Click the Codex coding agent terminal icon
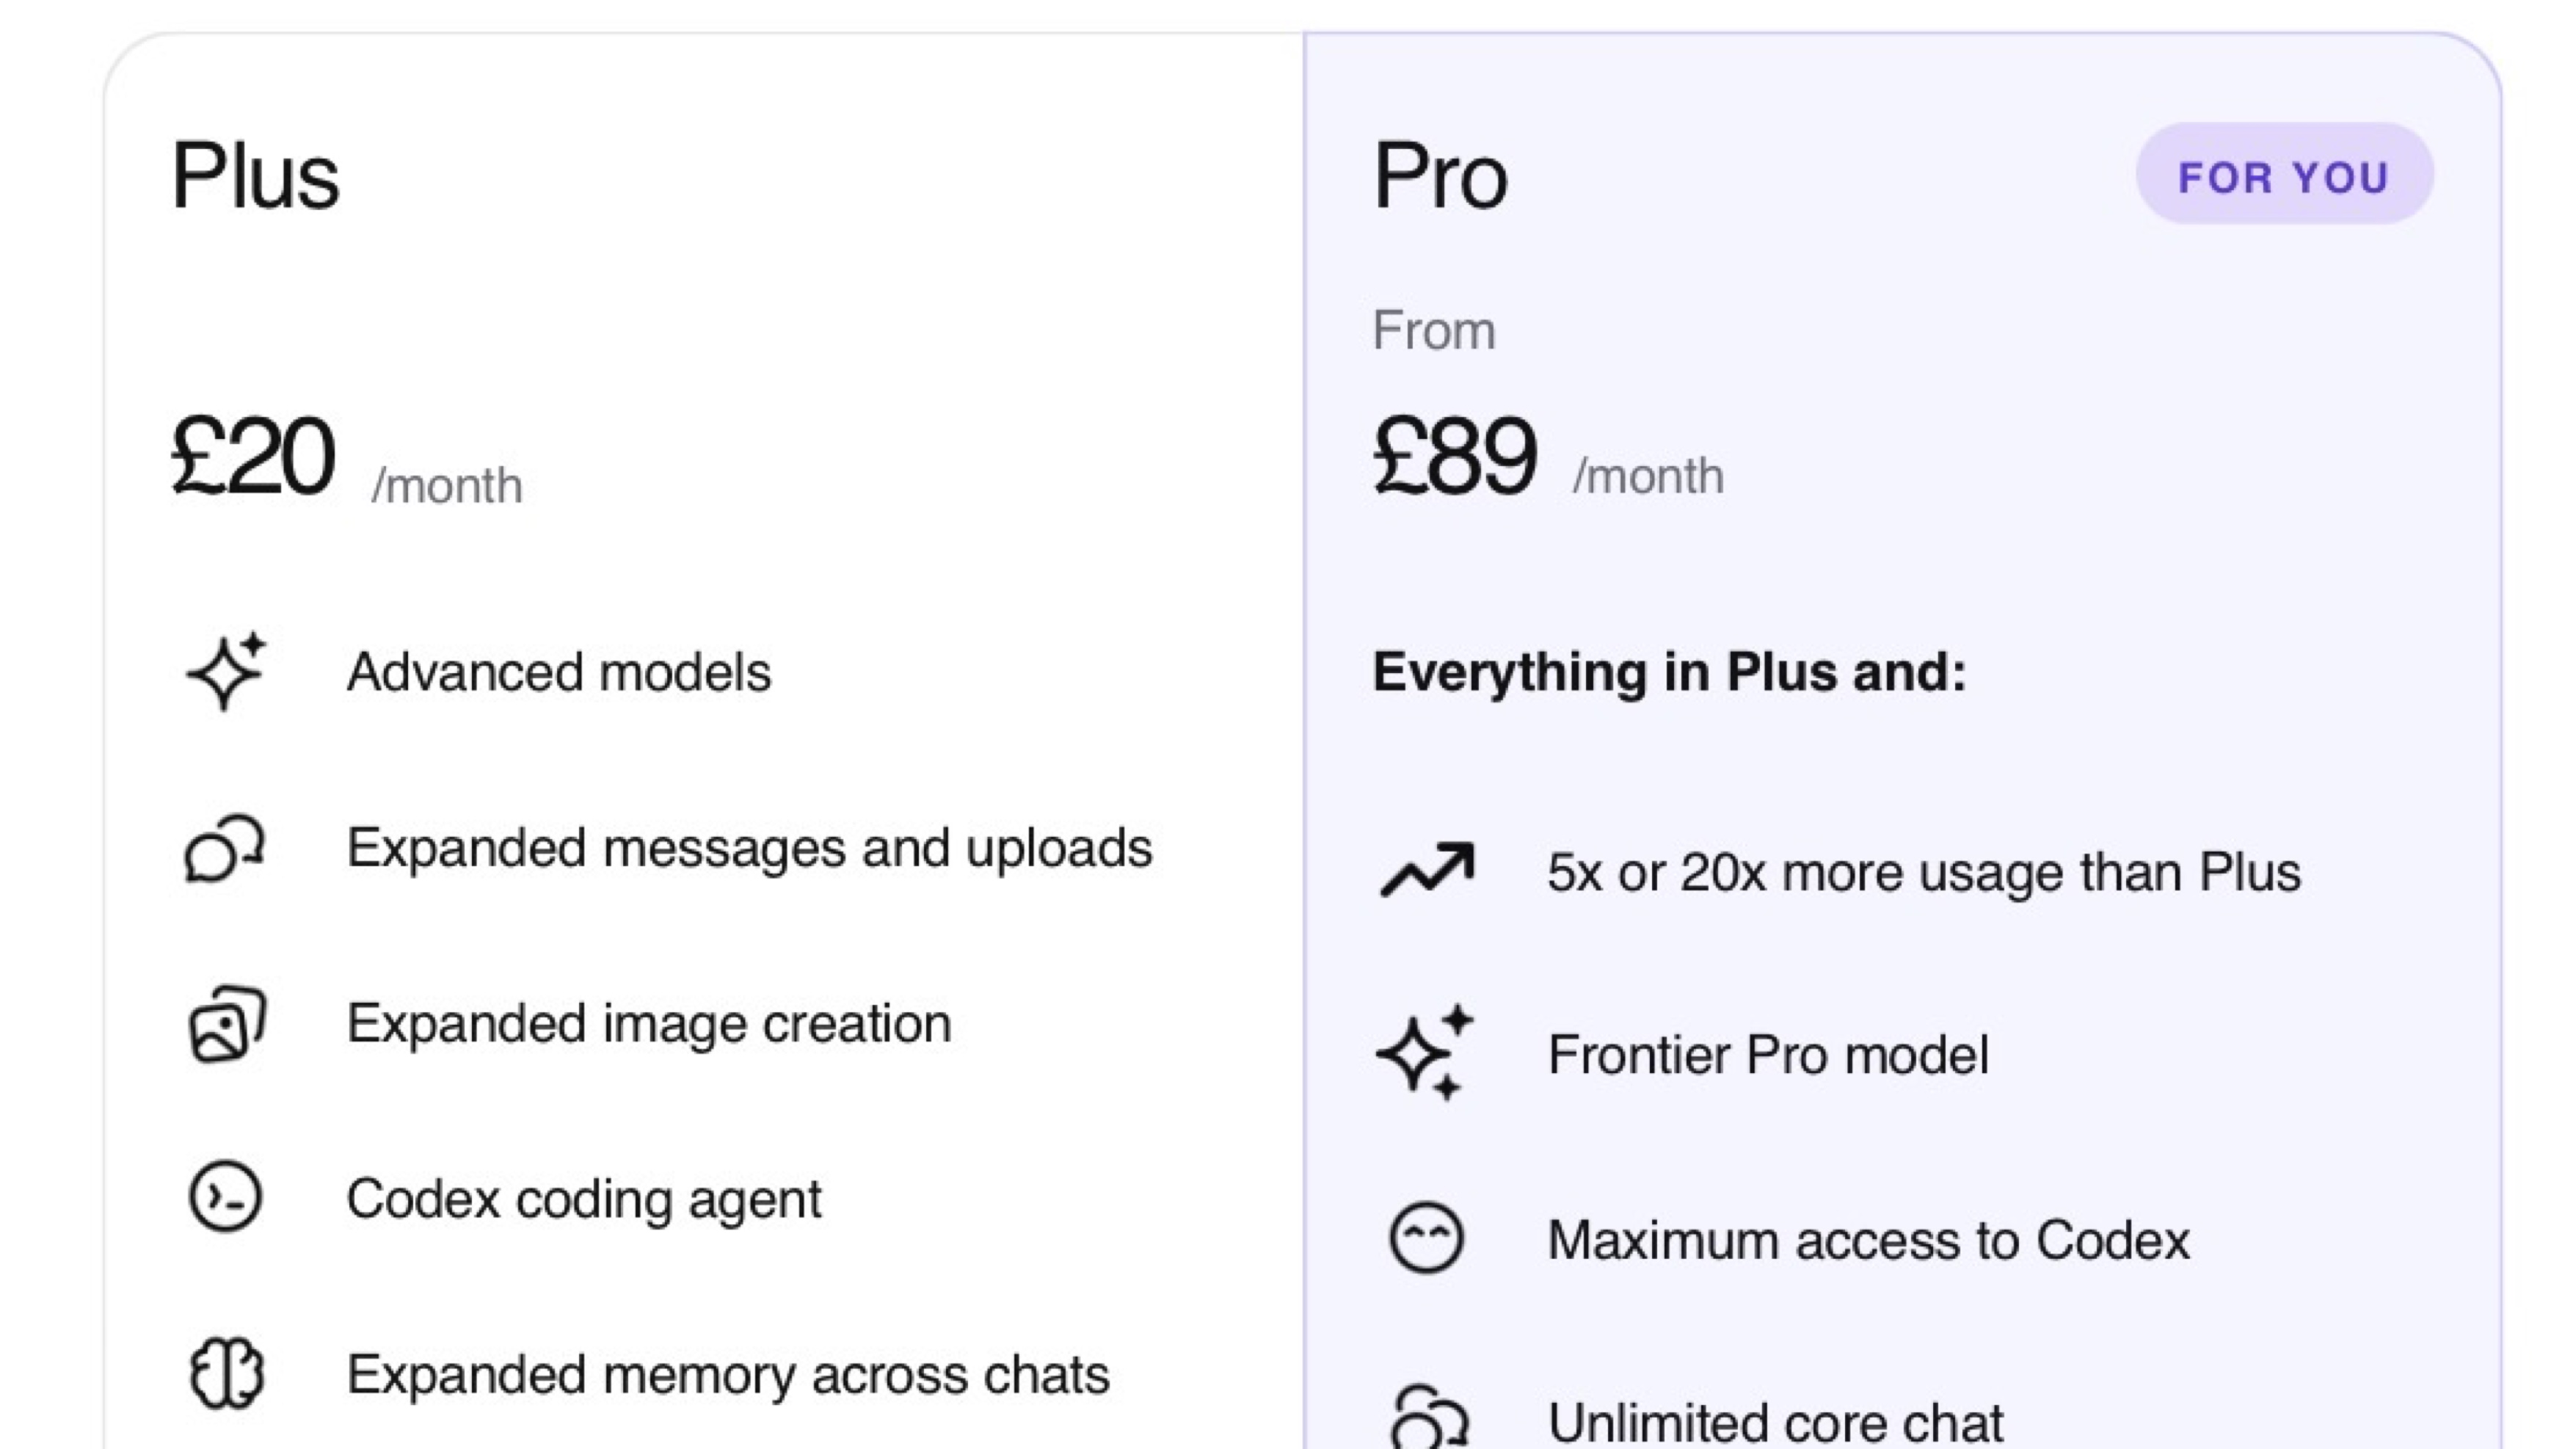Screen dimensions: 2576x1449 click(x=225, y=1197)
